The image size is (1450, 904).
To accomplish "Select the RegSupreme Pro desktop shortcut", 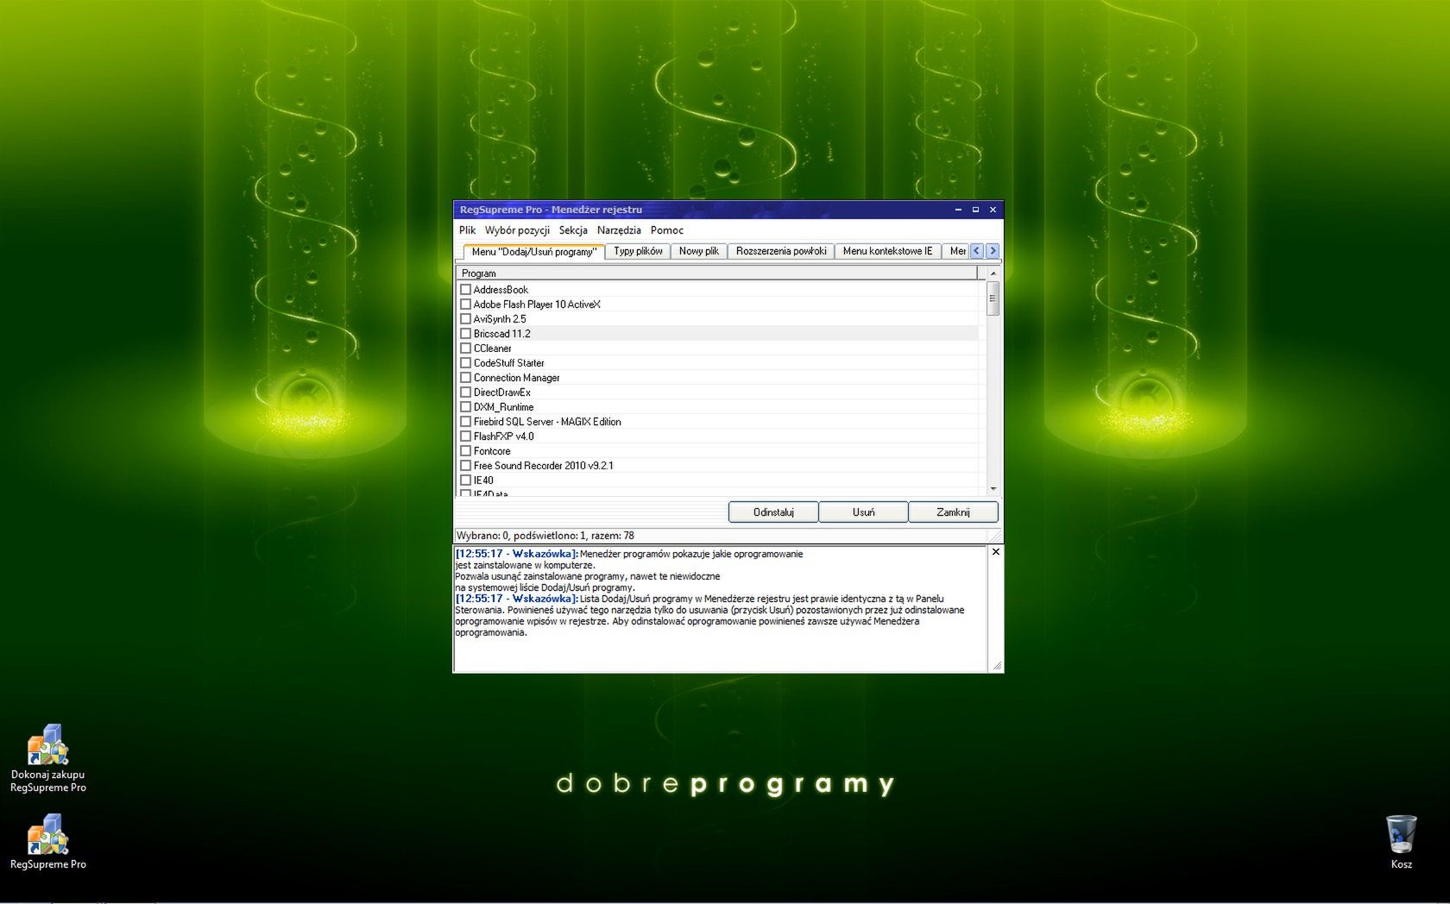I will point(47,842).
